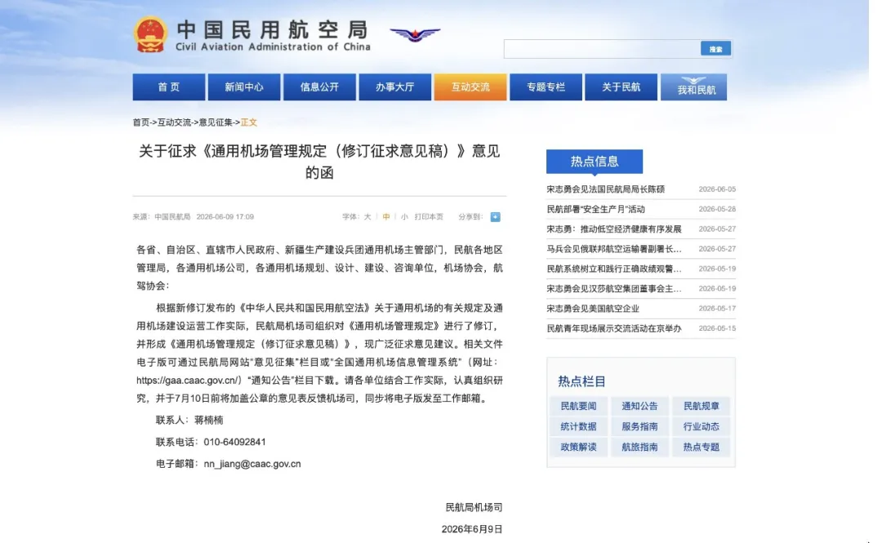Click 互动交流 in the breadcrumb

(175, 122)
